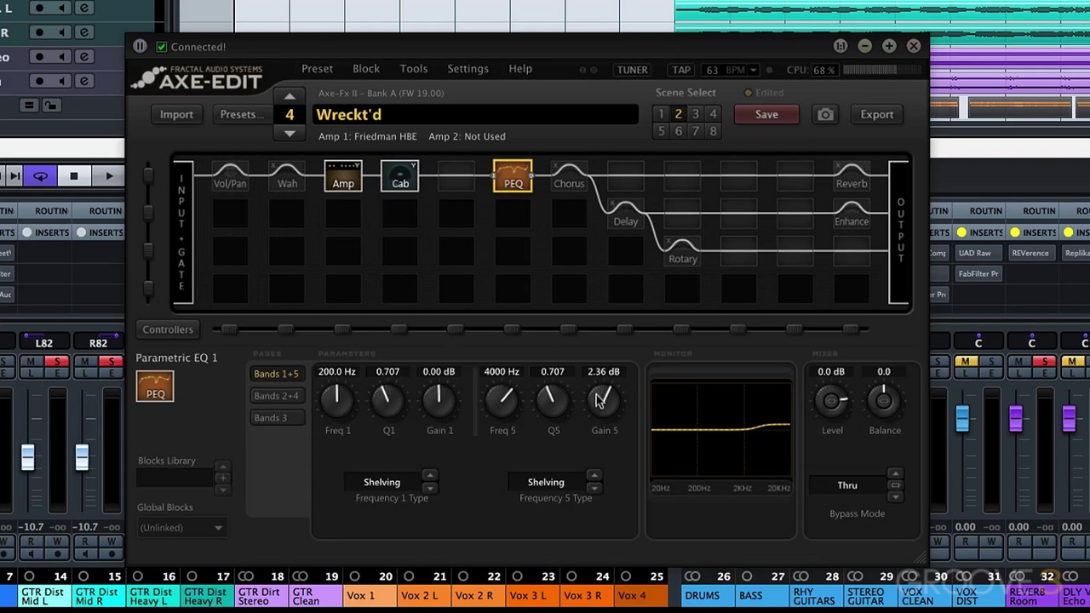This screenshot has width=1090, height=613.
Task: Select the Reverb block in the grid
Action: [x=852, y=175]
